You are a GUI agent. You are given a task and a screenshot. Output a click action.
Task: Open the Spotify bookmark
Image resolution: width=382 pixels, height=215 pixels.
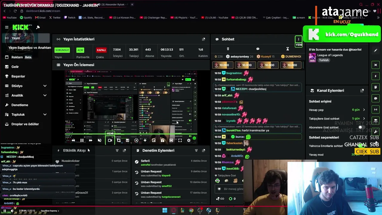point(26,18)
